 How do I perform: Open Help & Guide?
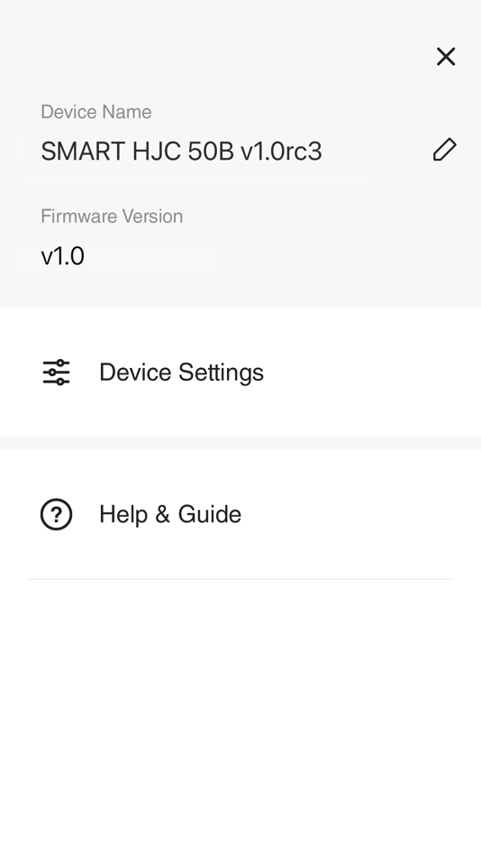pos(240,514)
